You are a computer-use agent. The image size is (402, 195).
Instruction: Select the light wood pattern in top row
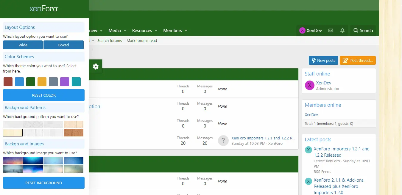point(74,124)
